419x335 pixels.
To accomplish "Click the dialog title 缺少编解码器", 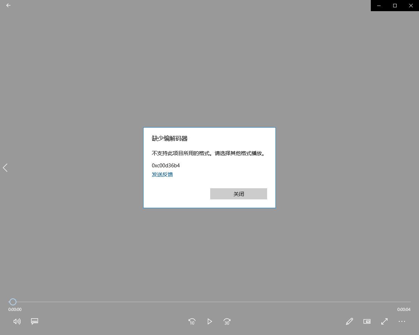I will coord(170,138).
